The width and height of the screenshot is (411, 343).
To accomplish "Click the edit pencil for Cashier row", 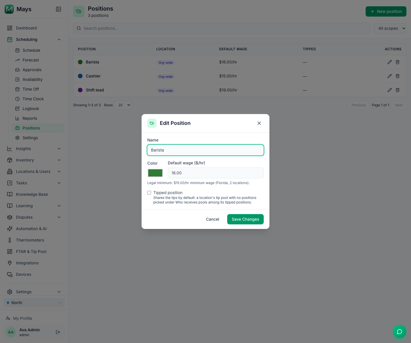I will click(390, 76).
